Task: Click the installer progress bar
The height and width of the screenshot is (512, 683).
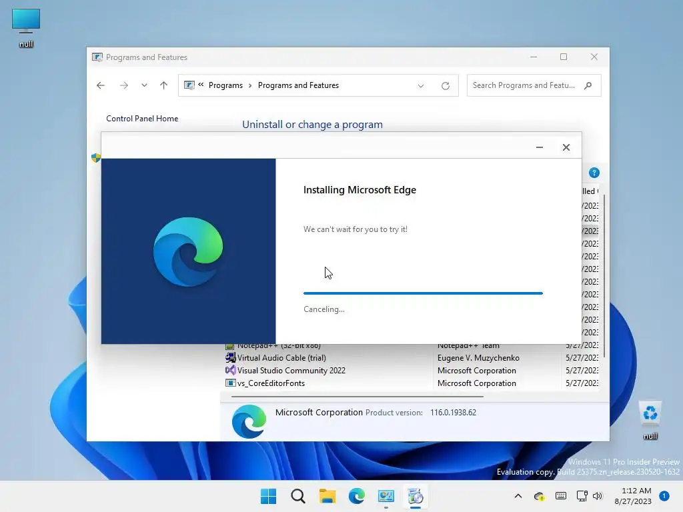Action: click(423, 293)
